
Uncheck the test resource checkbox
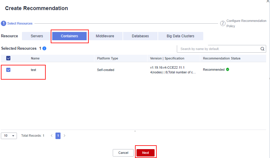tap(8, 70)
